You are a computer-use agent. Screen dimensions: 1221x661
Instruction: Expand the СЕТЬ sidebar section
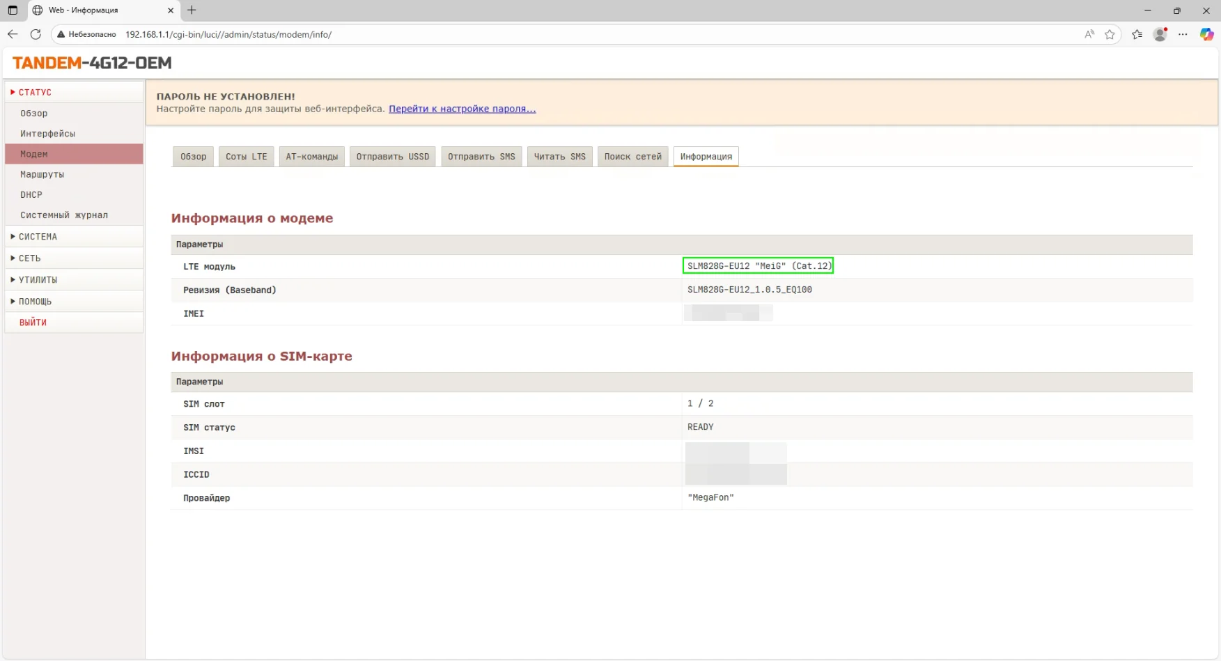[29, 258]
